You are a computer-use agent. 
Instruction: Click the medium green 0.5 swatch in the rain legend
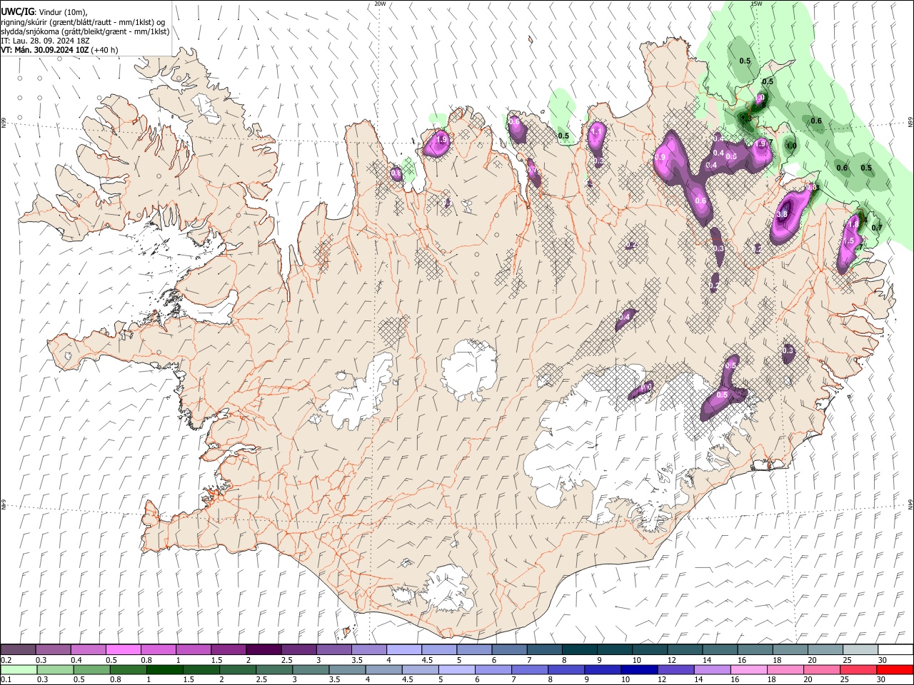[x=92, y=669]
